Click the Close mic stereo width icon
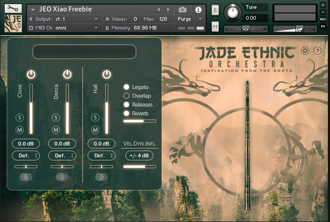 [26, 177]
